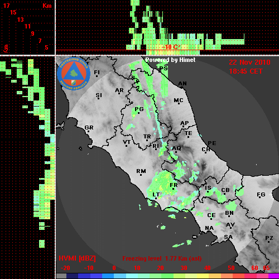
Task: Click the dark blue color scale swatch
Action: pos(72,276)
